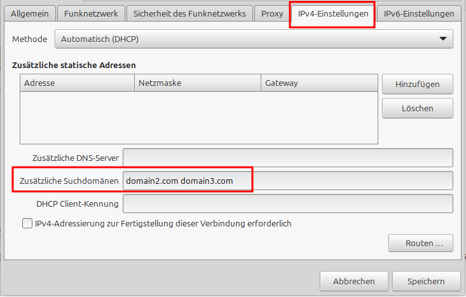Cancel with the Abbrechen button

(353, 281)
